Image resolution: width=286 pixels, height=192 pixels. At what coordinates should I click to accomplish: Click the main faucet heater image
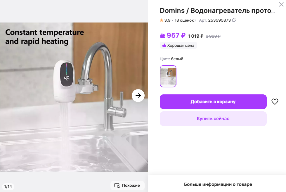click(x=74, y=97)
